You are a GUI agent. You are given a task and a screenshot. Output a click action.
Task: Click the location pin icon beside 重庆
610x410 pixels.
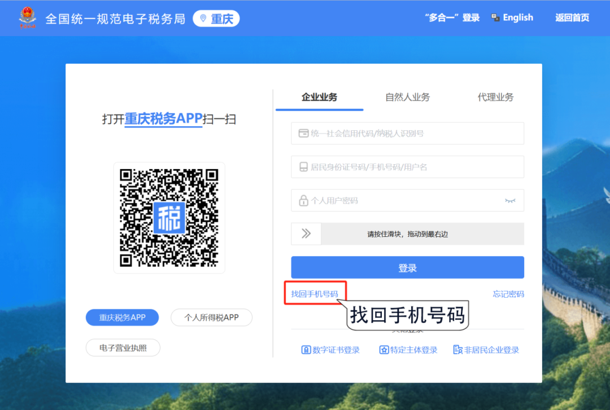(x=203, y=18)
